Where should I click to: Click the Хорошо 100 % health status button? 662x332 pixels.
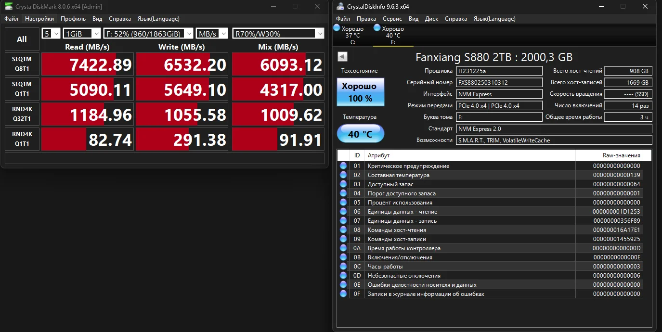[x=360, y=92]
